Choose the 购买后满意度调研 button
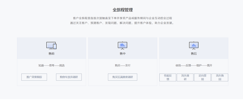Screen dimensions: 243x106 pyautogui.click(x=123, y=77)
